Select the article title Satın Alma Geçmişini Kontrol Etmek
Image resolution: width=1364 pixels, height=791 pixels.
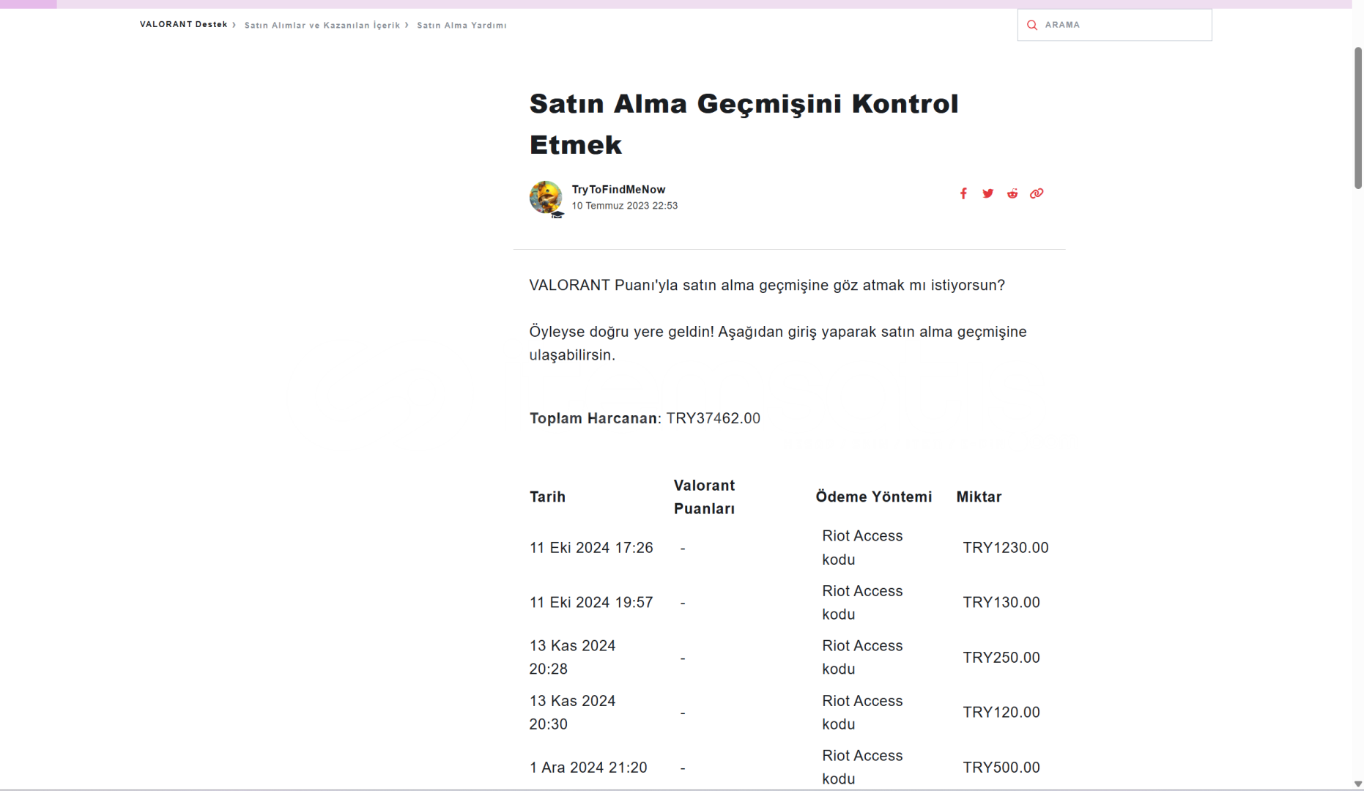click(744, 124)
